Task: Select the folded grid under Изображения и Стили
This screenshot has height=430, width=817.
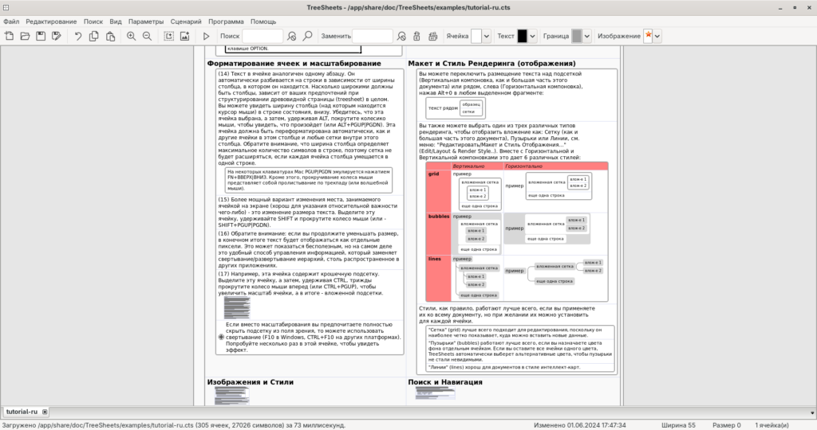Action: pos(232,396)
